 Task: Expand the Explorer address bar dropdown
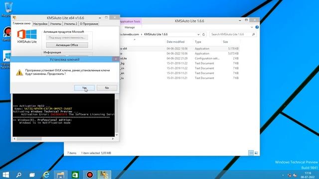(x=198, y=34)
